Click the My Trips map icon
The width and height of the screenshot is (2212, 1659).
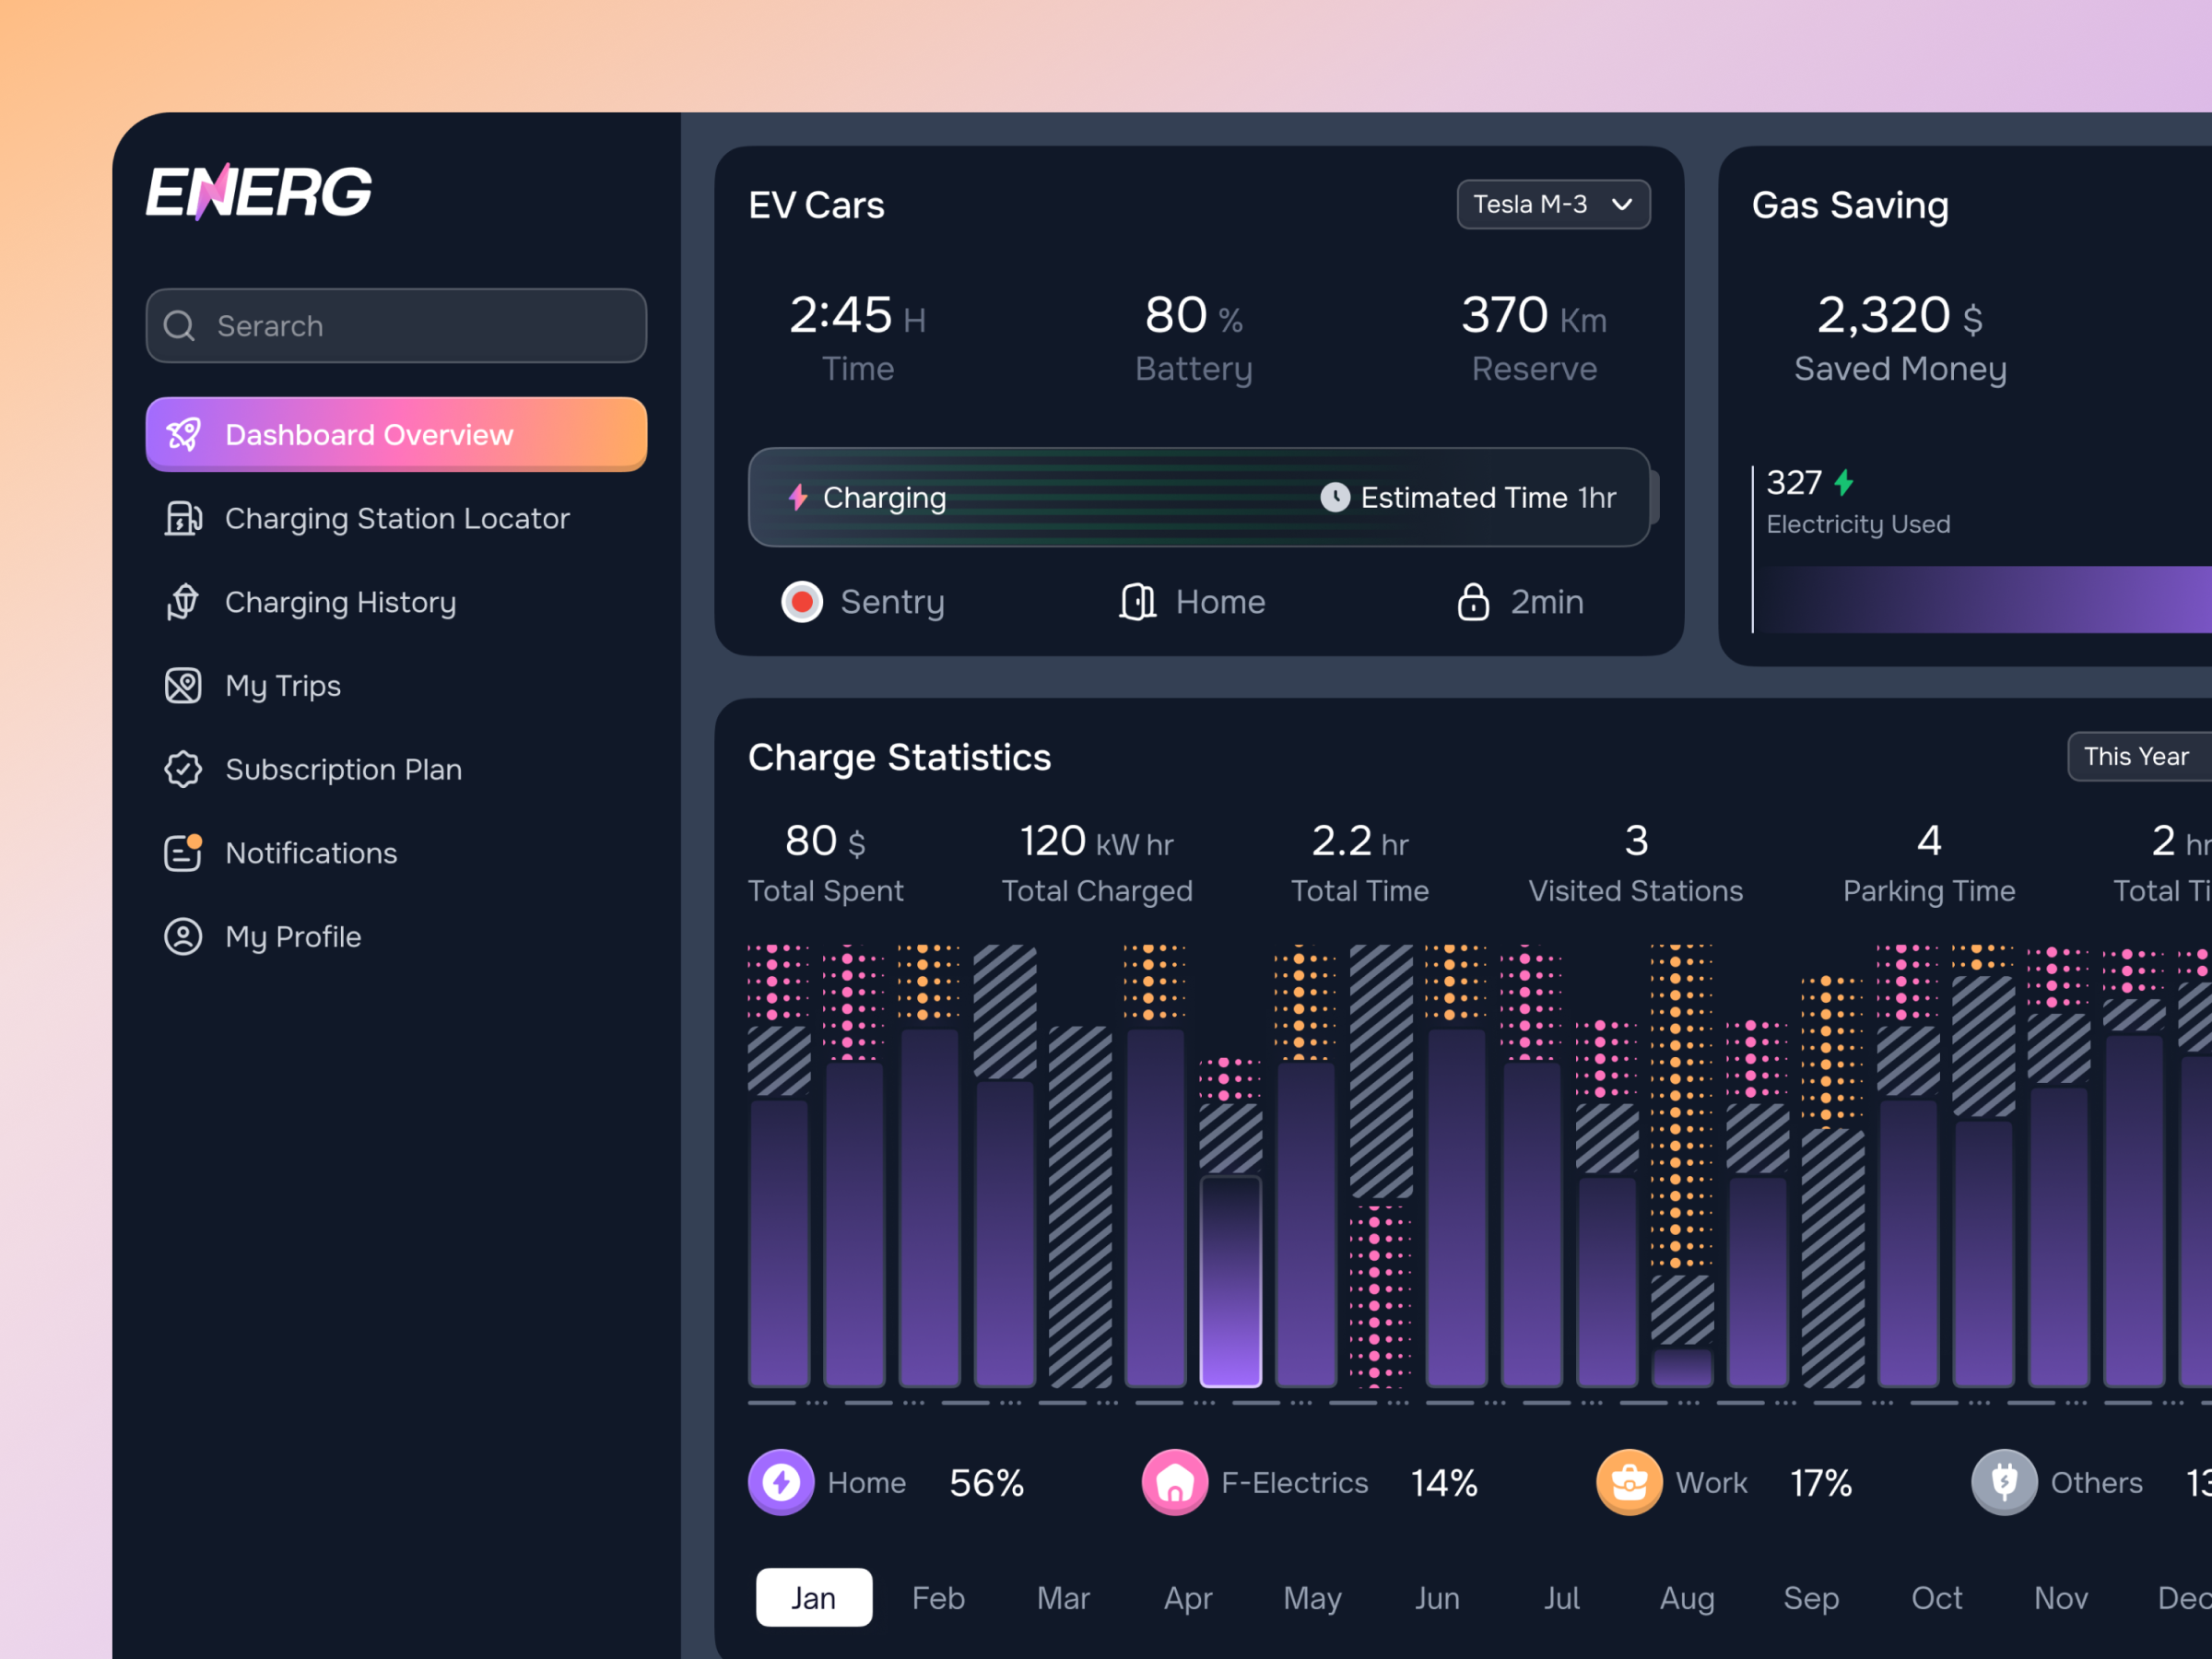184,686
